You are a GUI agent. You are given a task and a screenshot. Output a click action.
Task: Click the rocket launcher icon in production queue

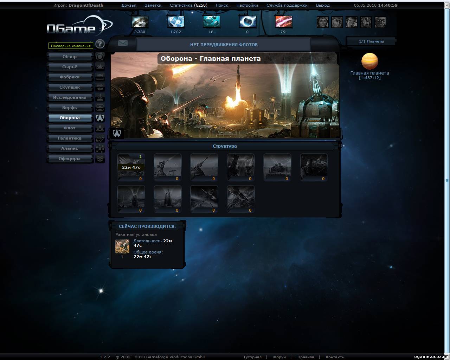tap(122, 246)
